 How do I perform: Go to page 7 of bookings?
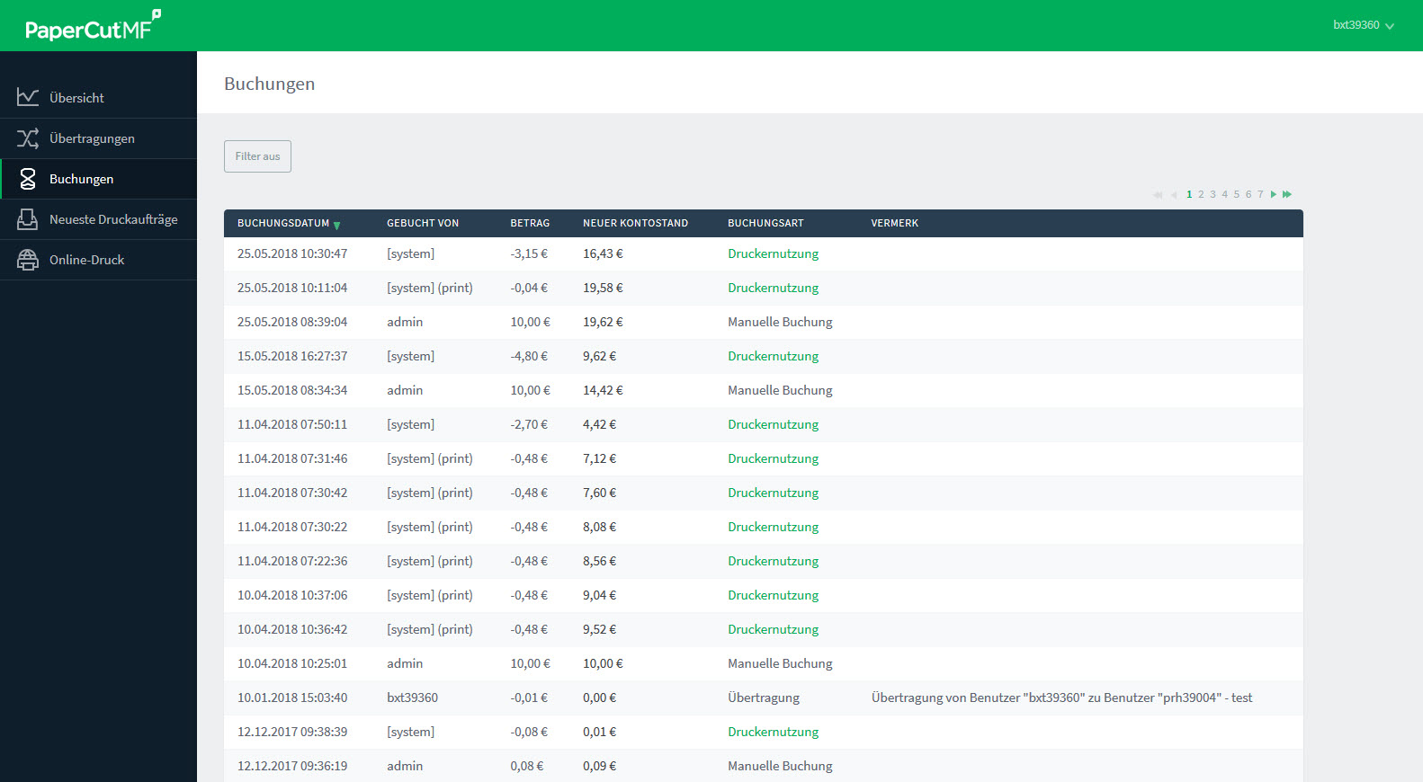1260,194
